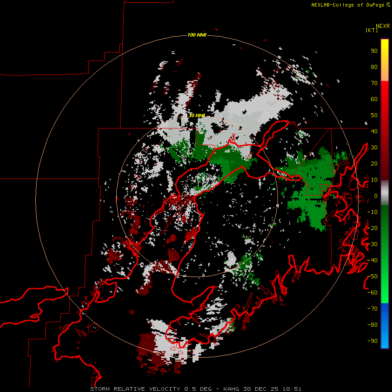Click the blue bottom segment of color bar
Image resolution: width=392 pixels, height=392 pixels.
point(385,325)
